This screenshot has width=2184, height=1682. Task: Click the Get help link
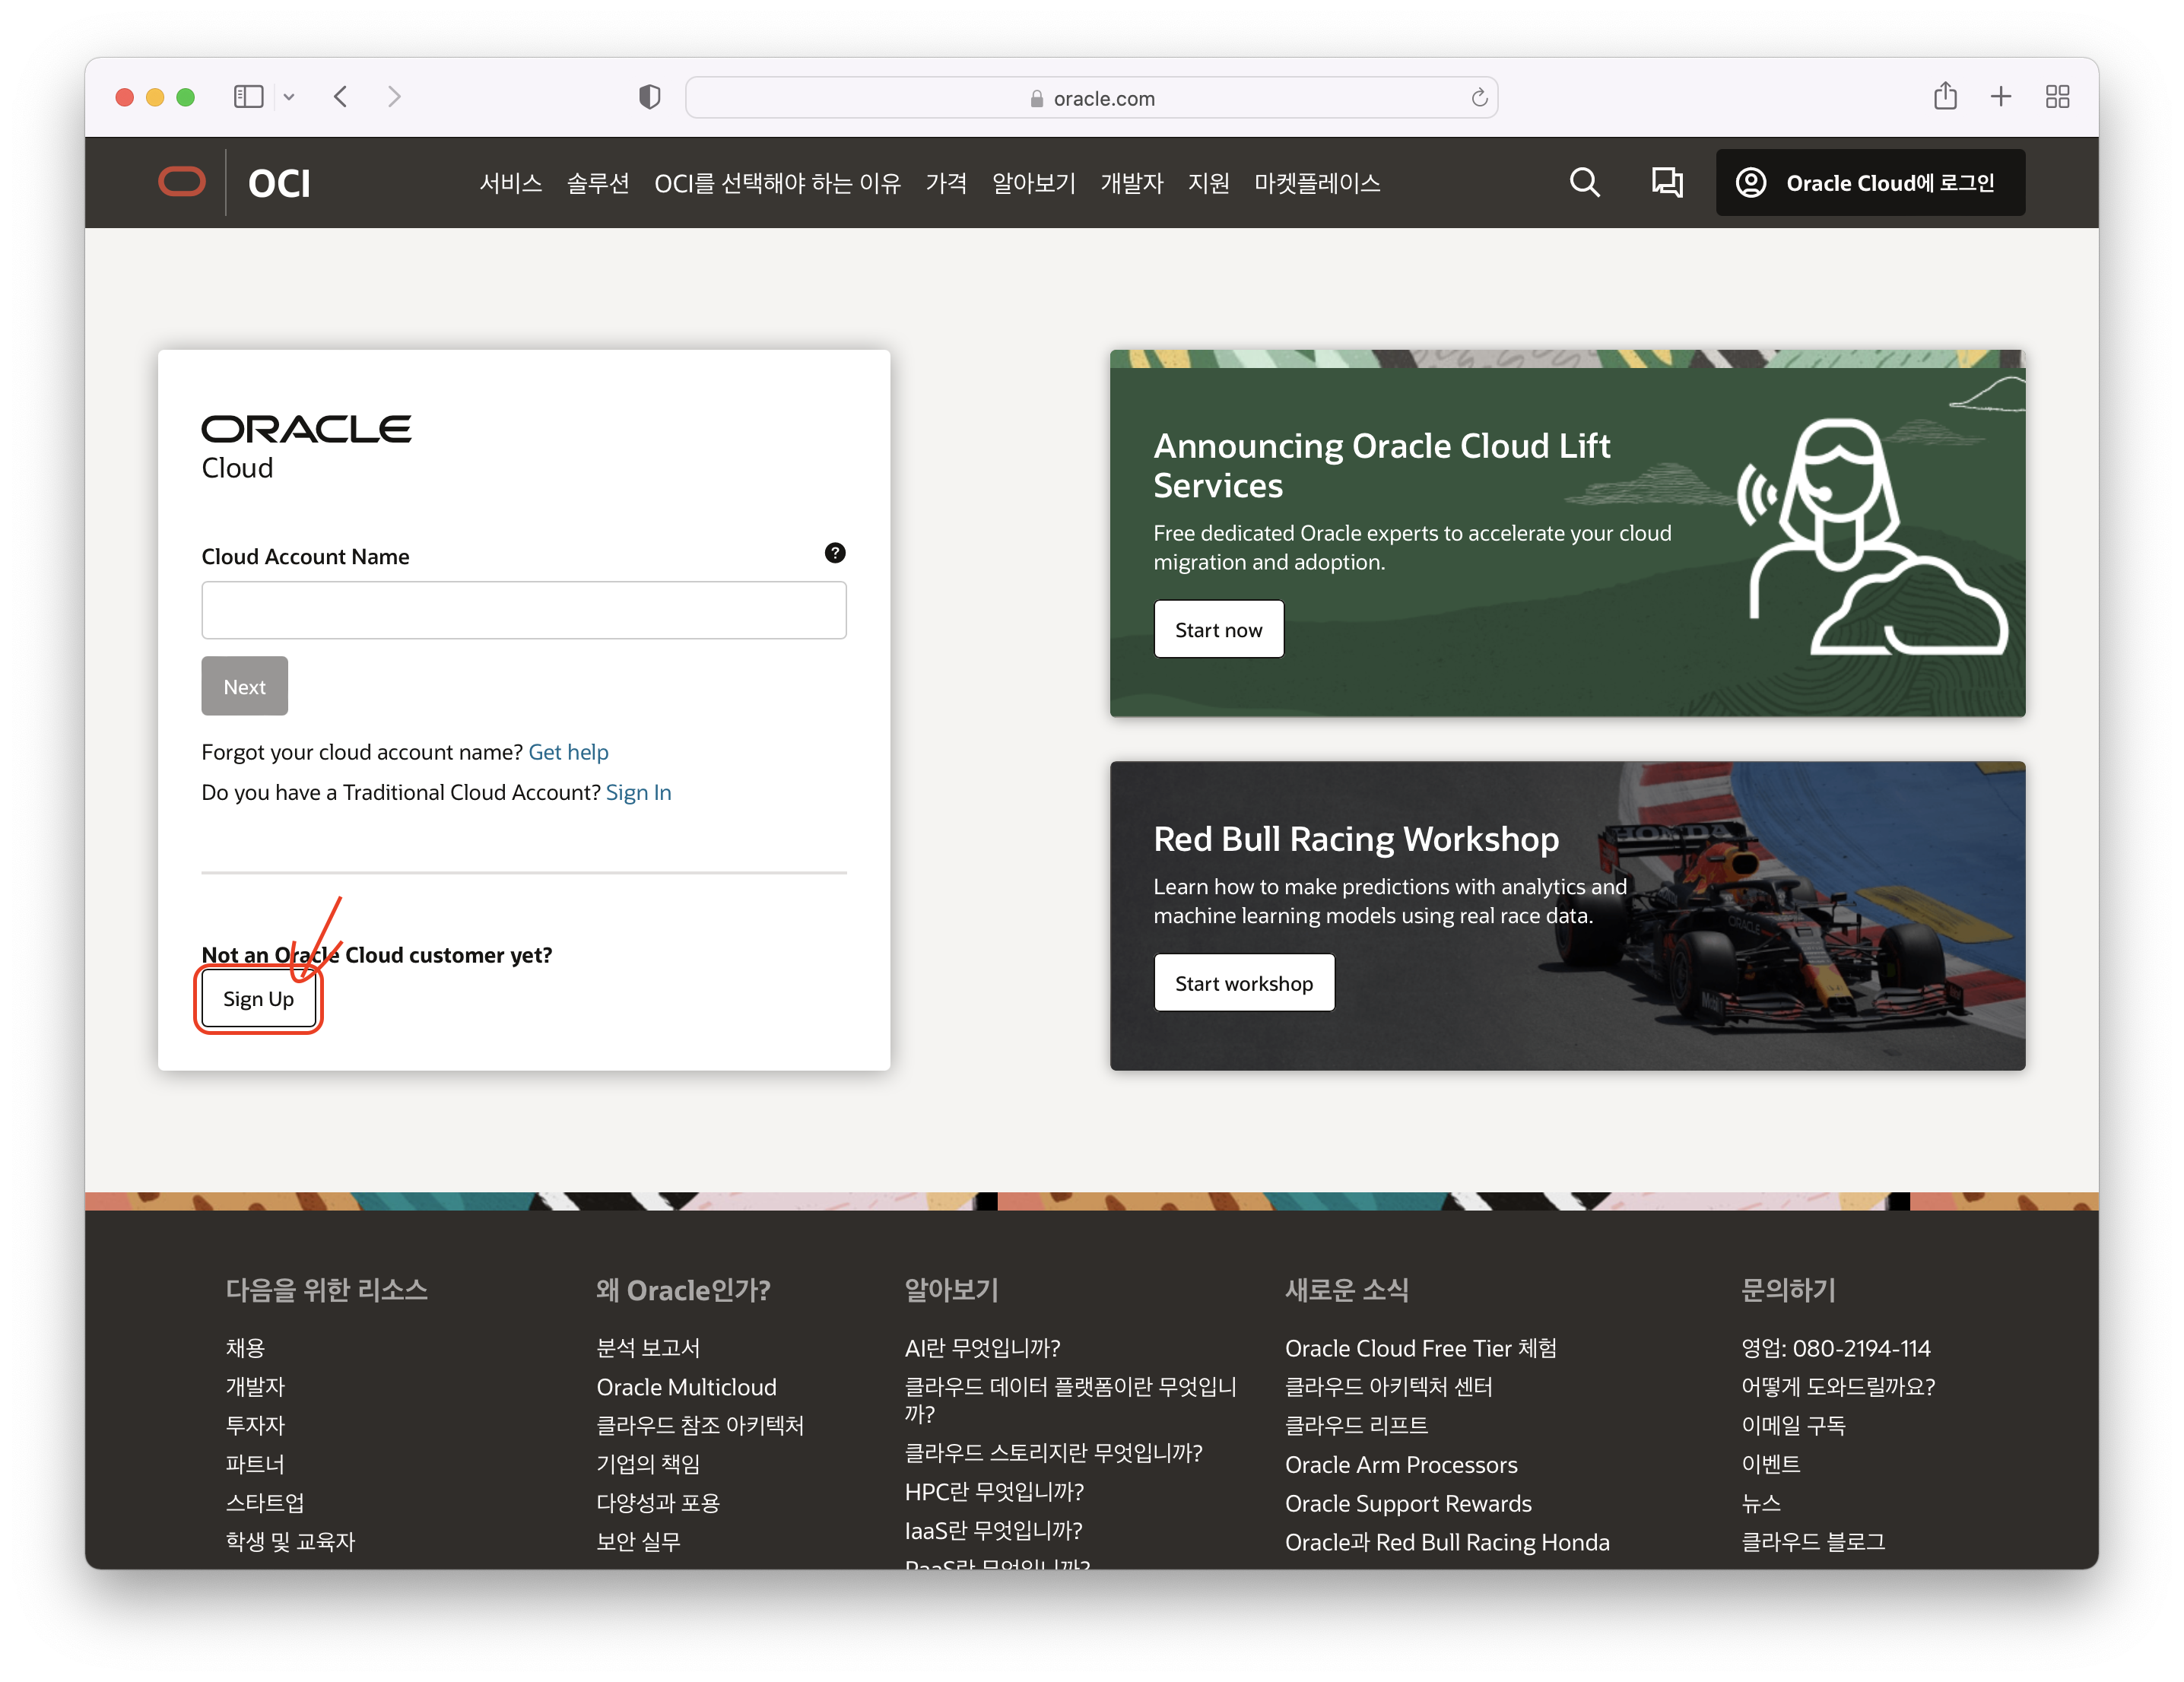click(568, 752)
